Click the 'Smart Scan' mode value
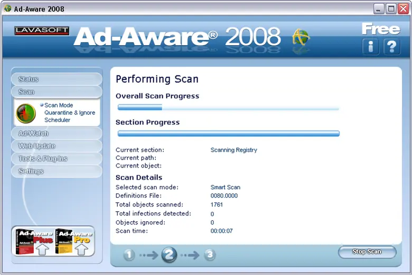The width and height of the screenshot is (412, 275). tap(225, 187)
